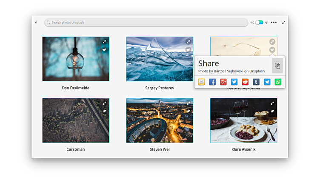Click the Carsonian author name
Viewport: 320px width, 180px height.
76,149
